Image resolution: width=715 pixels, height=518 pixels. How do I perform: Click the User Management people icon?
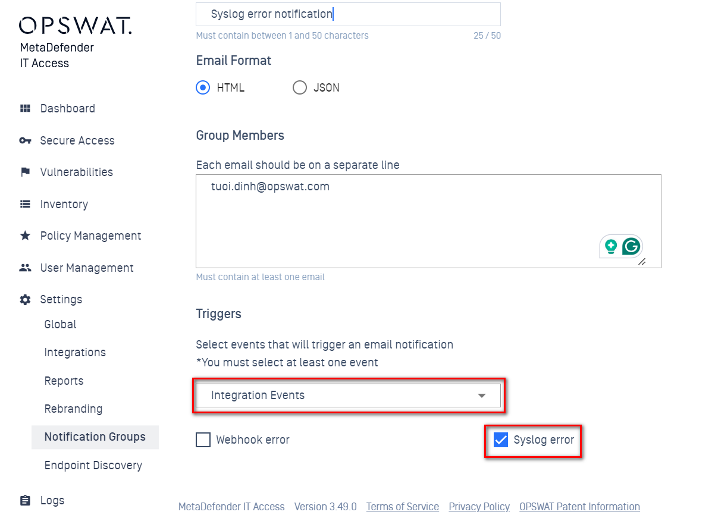(25, 268)
